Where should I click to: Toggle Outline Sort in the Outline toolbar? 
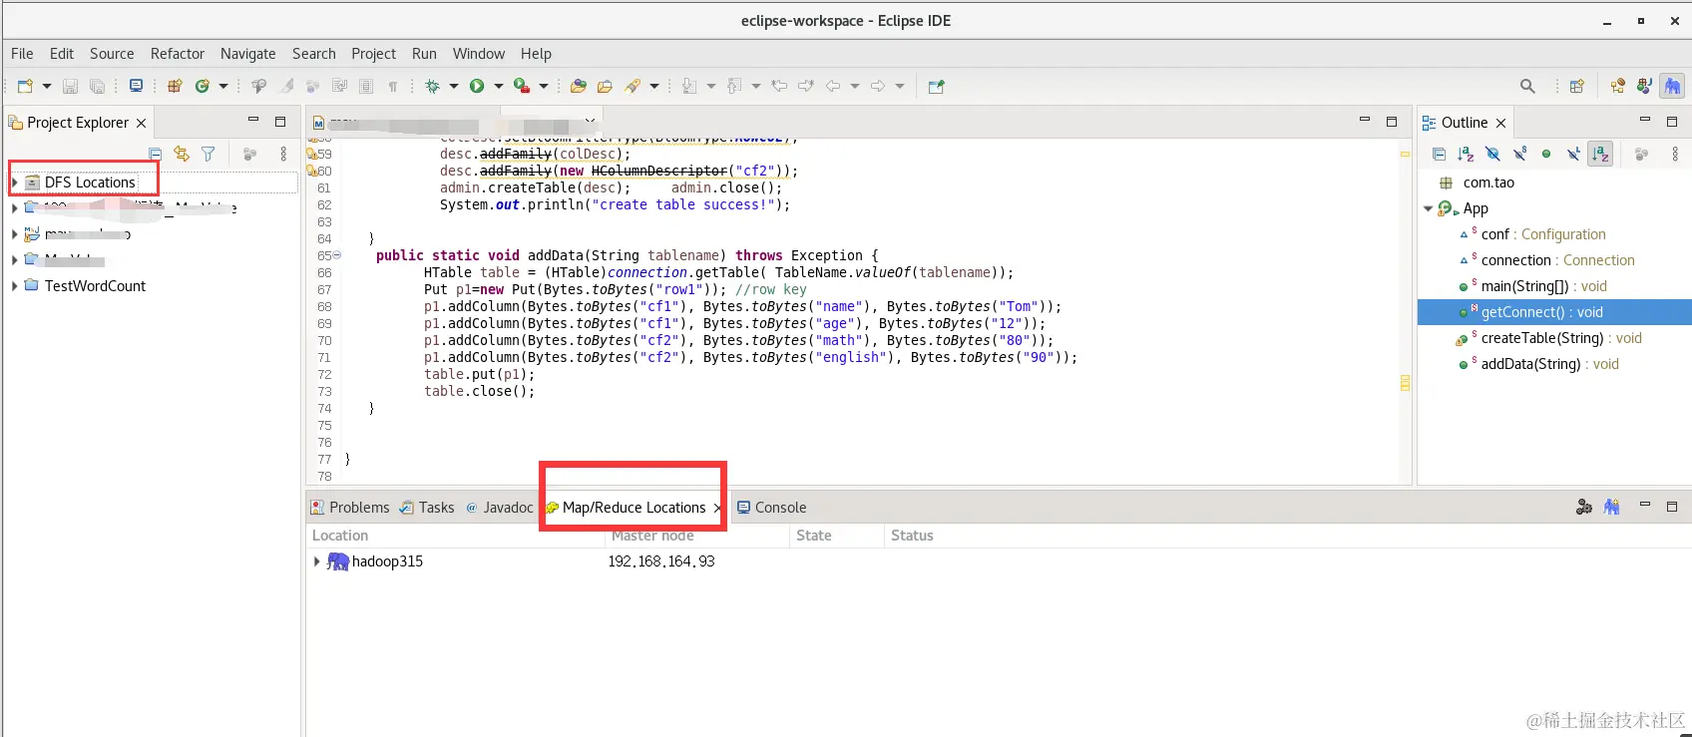tap(1466, 154)
